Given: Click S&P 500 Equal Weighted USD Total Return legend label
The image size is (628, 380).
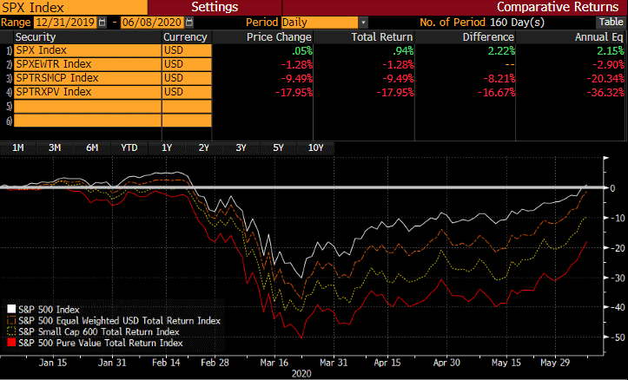Looking at the screenshot, I should point(119,321).
